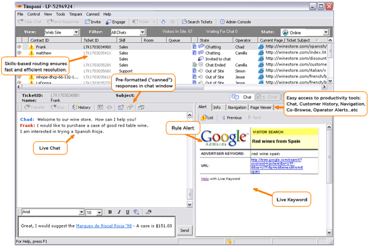Viewport: 369px width, 246px height.
Task: Click the eye-shaped icon in chat toolbar
Action: pyautogui.click(x=109, y=107)
